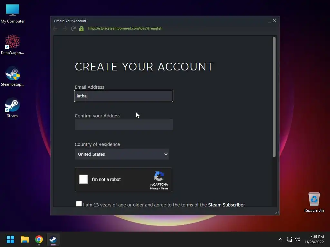Open the Steam desktop shortcut
The image size is (330, 247).
tap(13, 107)
